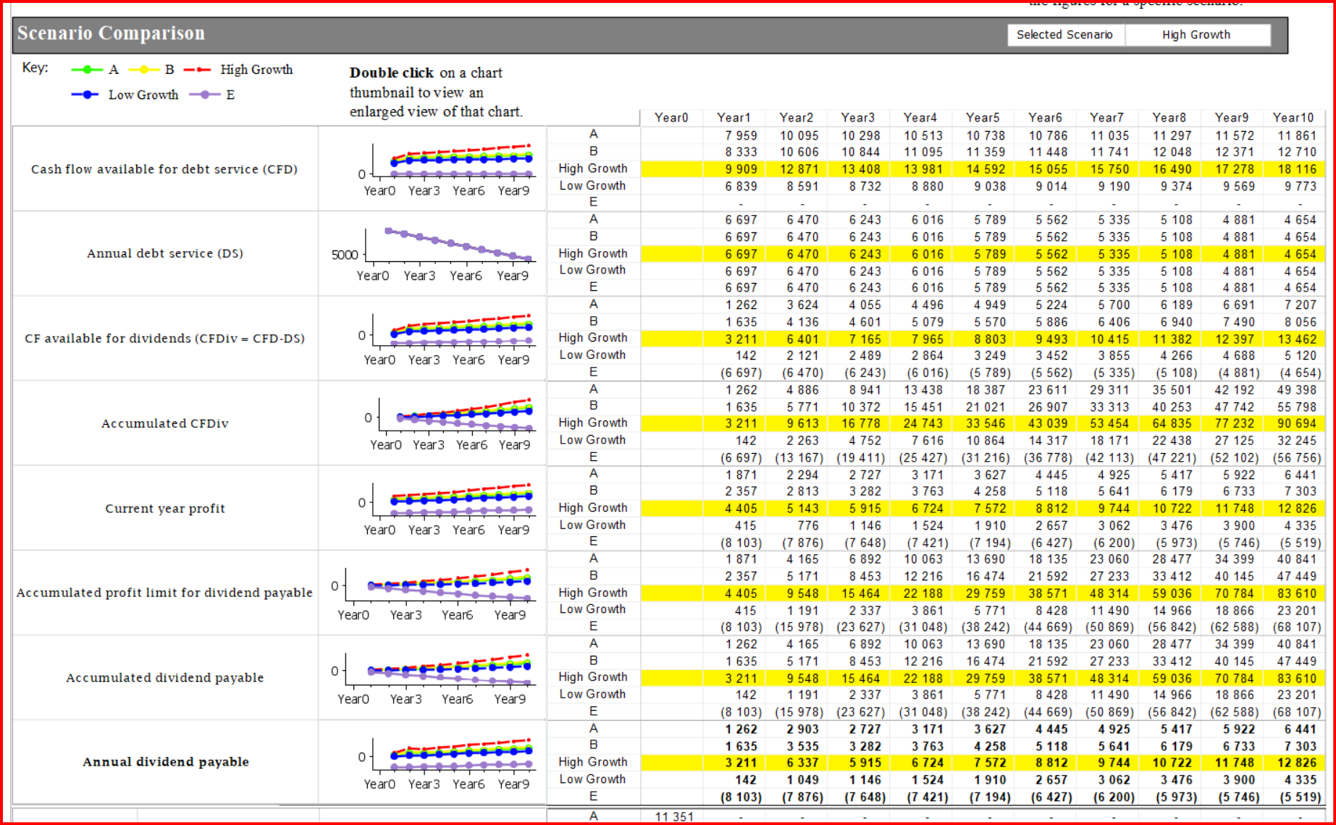Select the Accumulated dividend payable chart thumbnail
This screenshot has width=1336, height=825.
point(432,677)
